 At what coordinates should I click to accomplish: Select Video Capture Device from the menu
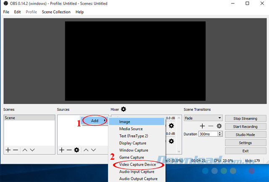pyautogui.click(x=137, y=164)
